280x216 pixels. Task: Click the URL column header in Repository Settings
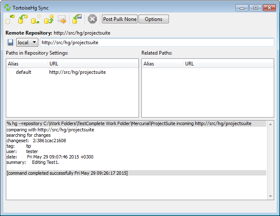[93, 64]
